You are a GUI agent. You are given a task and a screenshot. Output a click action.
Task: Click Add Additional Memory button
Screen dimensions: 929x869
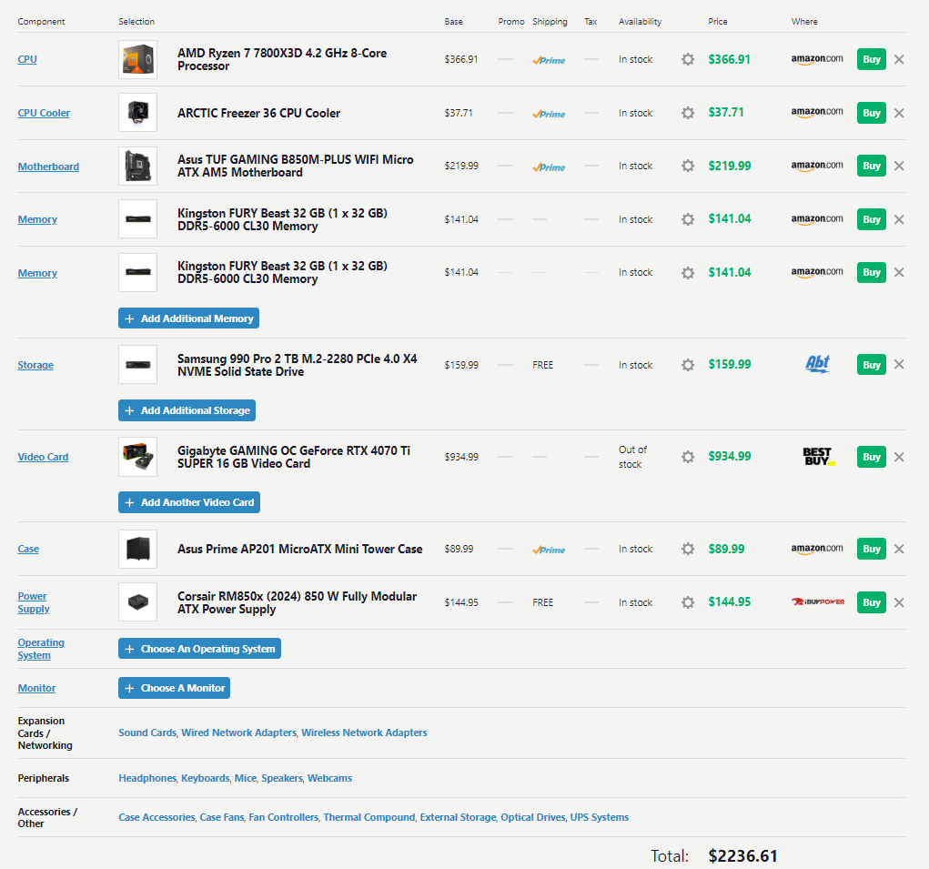[x=188, y=318]
